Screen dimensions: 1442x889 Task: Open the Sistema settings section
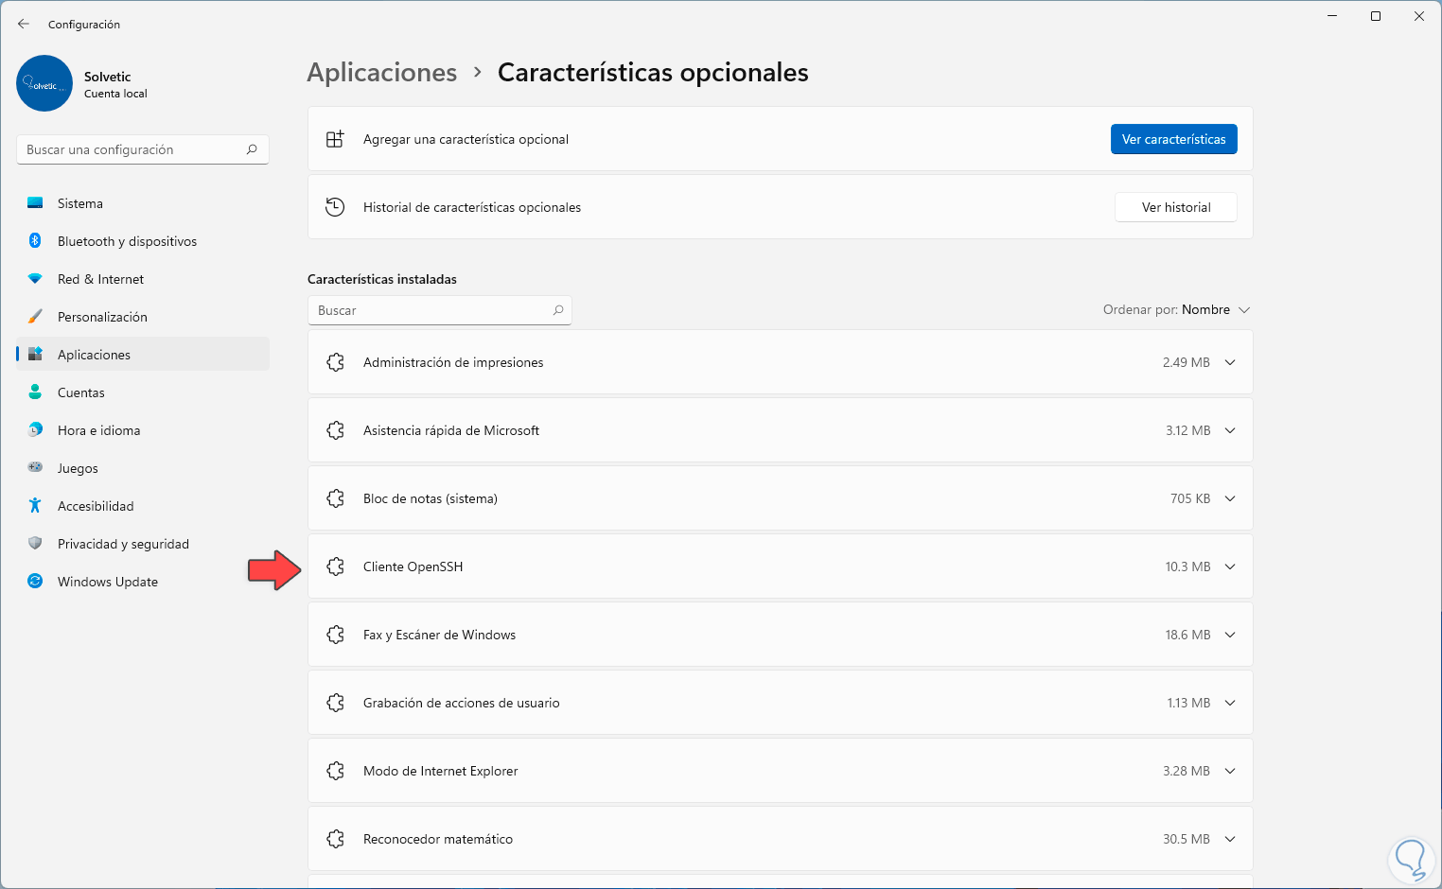(80, 203)
